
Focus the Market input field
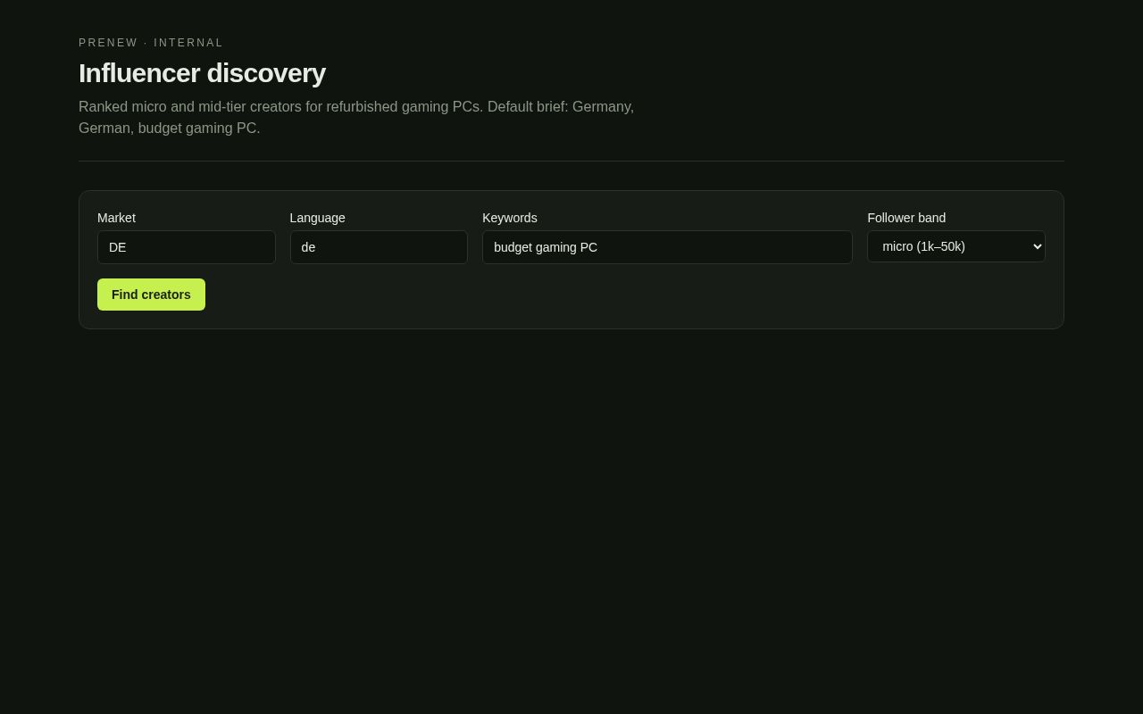(187, 247)
